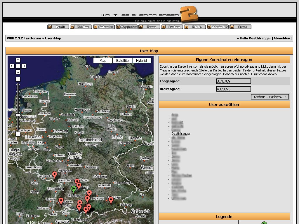Open the Team page
The image size is (299, 224).
(x=149, y=27)
